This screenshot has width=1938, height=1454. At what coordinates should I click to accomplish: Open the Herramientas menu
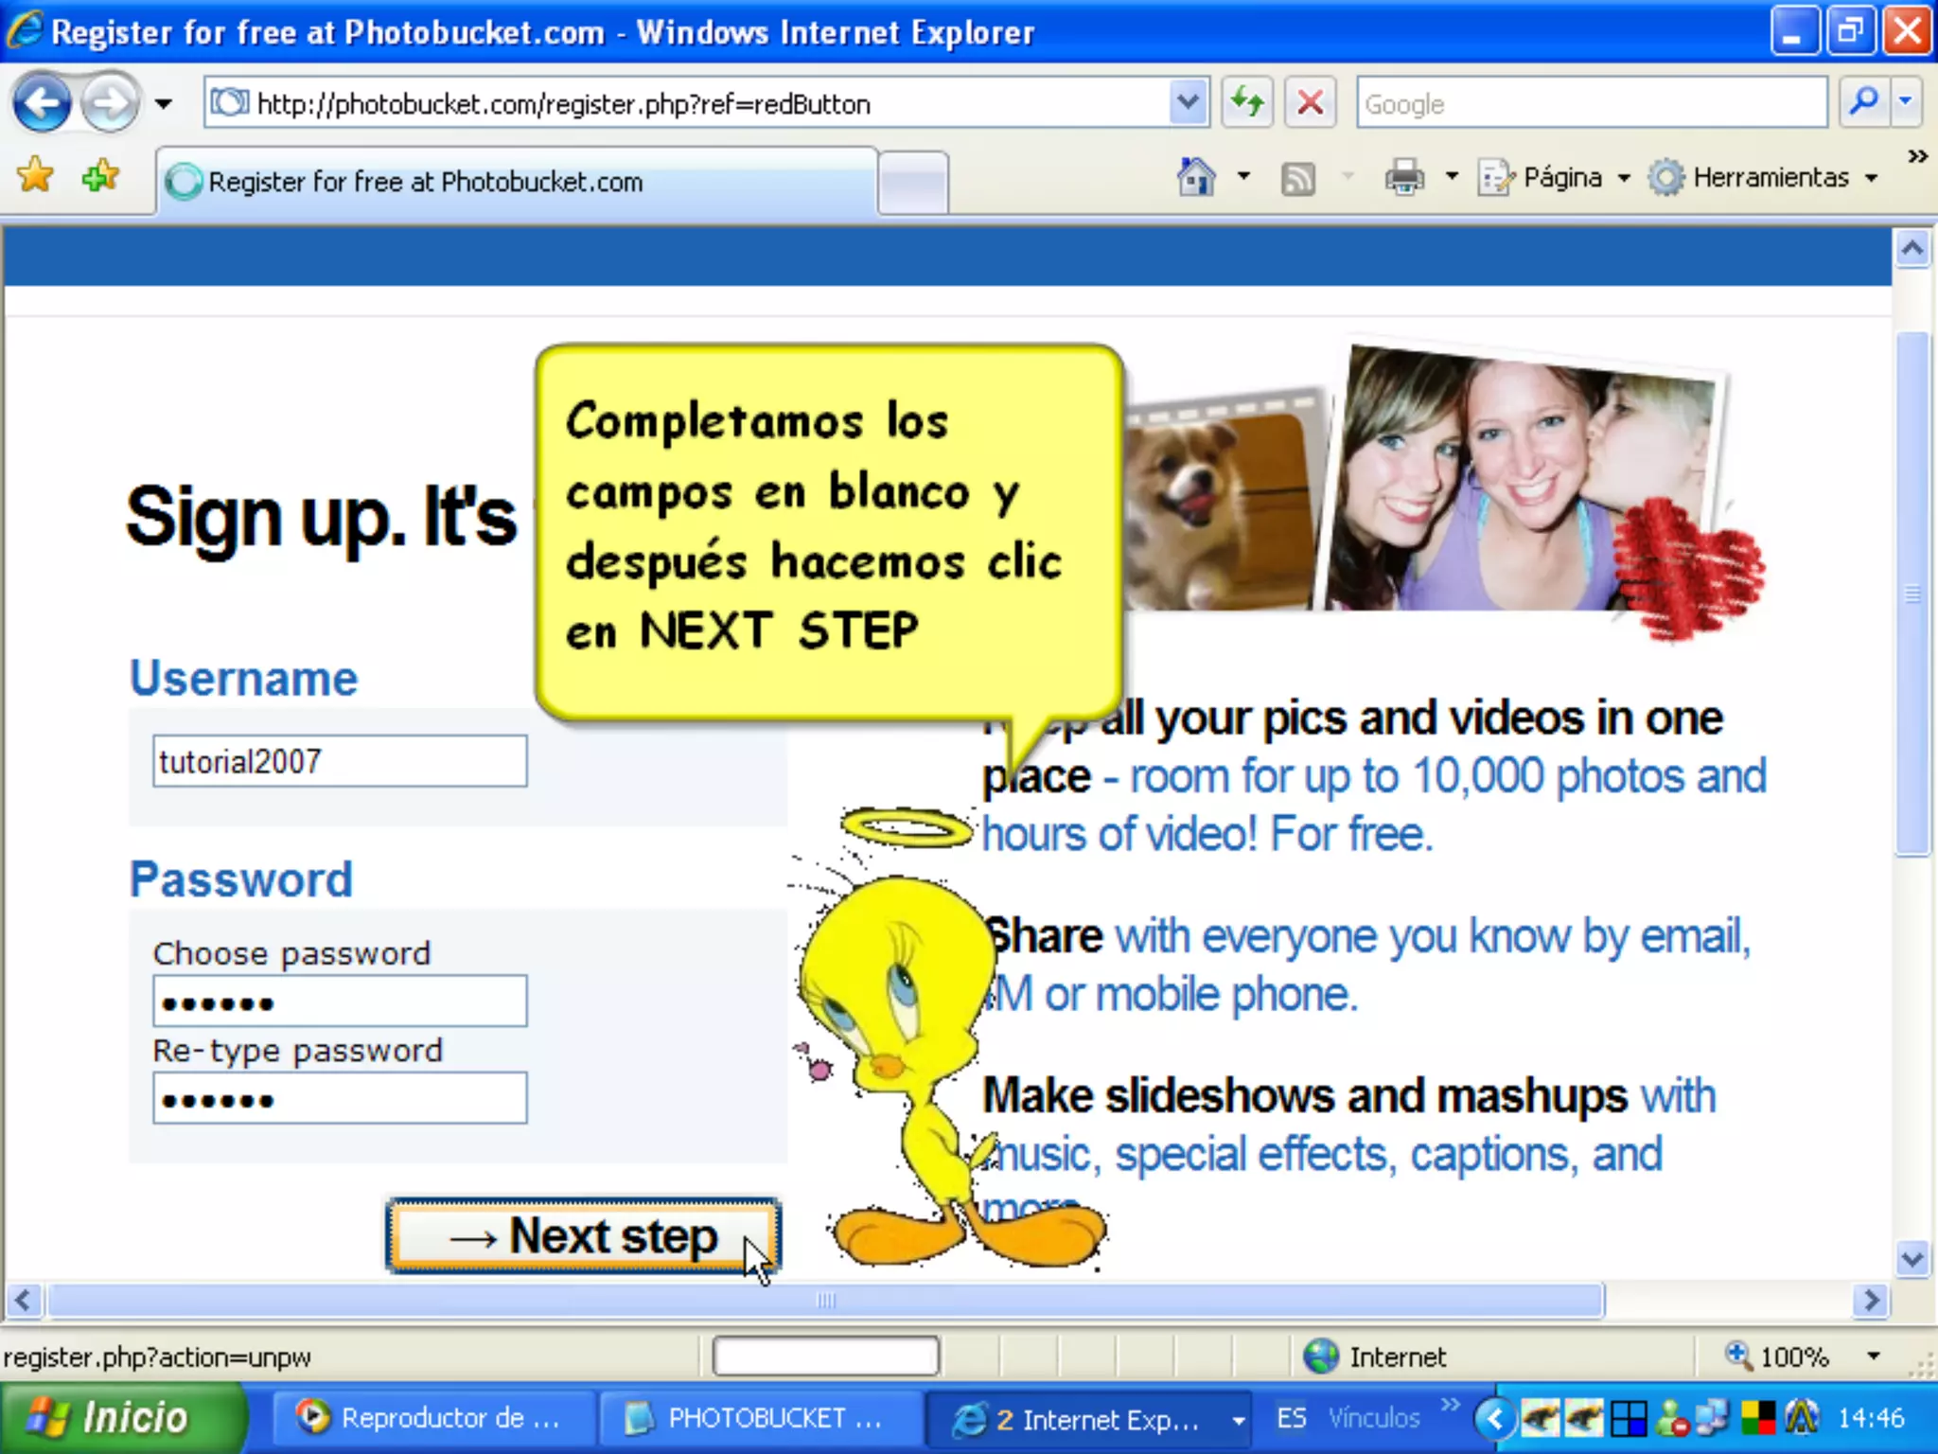click(1764, 177)
